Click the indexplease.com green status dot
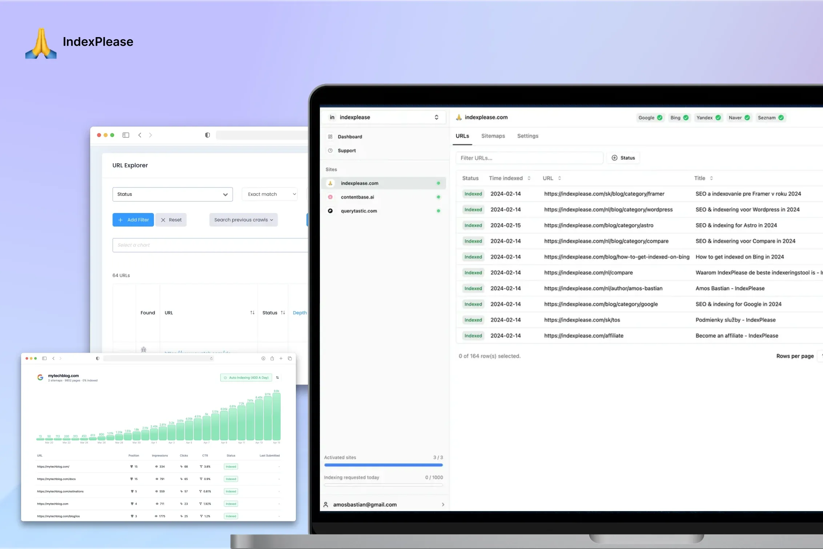 pos(438,183)
